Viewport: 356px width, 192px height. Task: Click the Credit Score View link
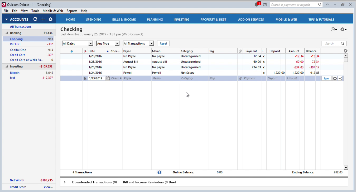click(48, 187)
